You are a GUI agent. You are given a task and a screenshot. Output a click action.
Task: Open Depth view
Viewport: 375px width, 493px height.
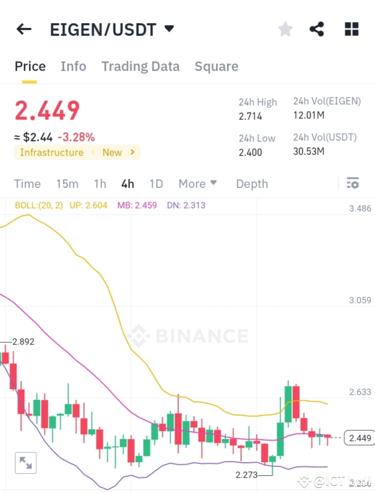pyautogui.click(x=252, y=184)
